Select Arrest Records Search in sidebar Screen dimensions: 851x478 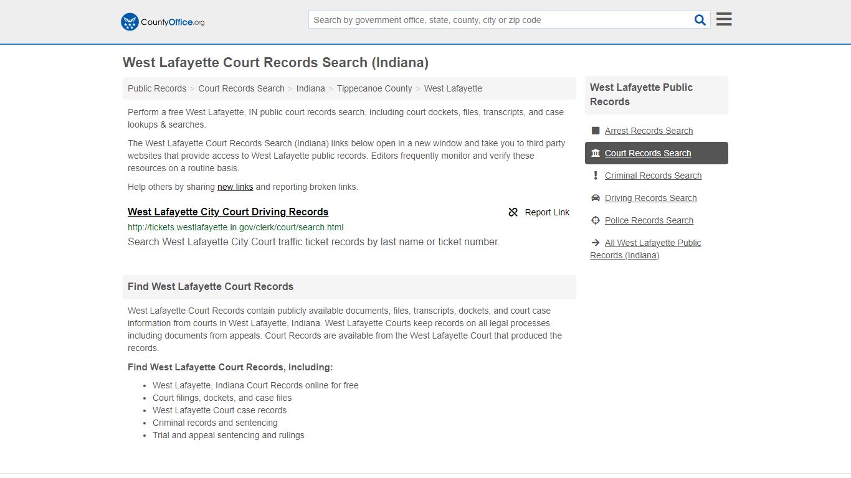pos(649,131)
